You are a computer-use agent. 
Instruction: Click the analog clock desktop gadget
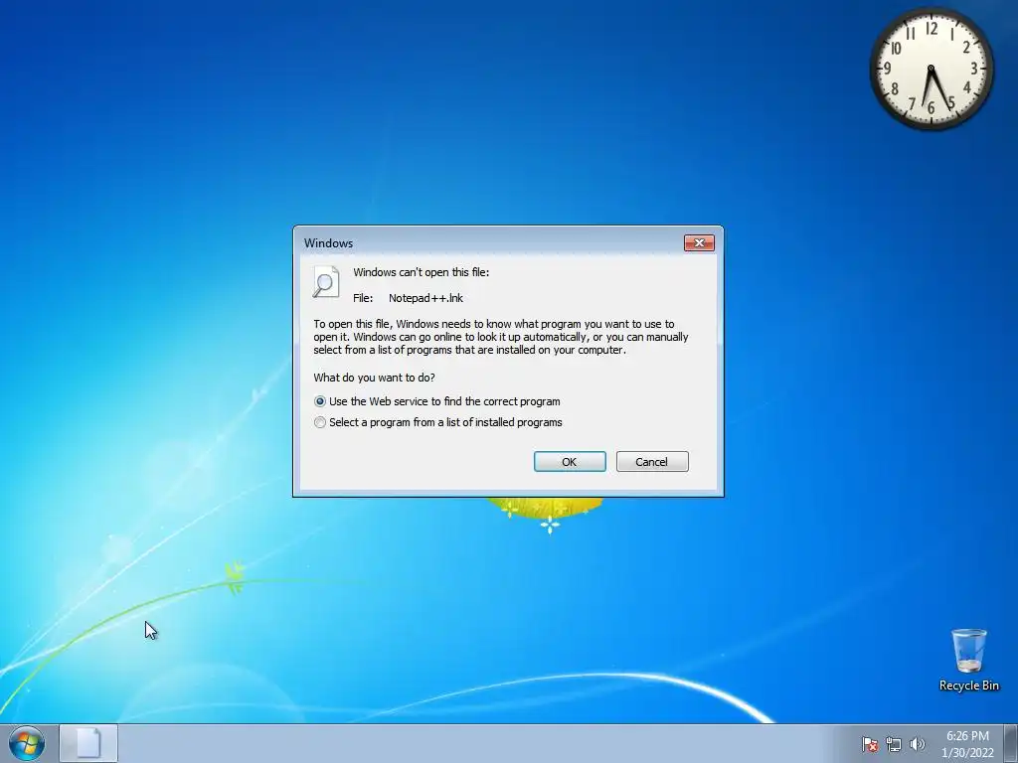point(931,68)
